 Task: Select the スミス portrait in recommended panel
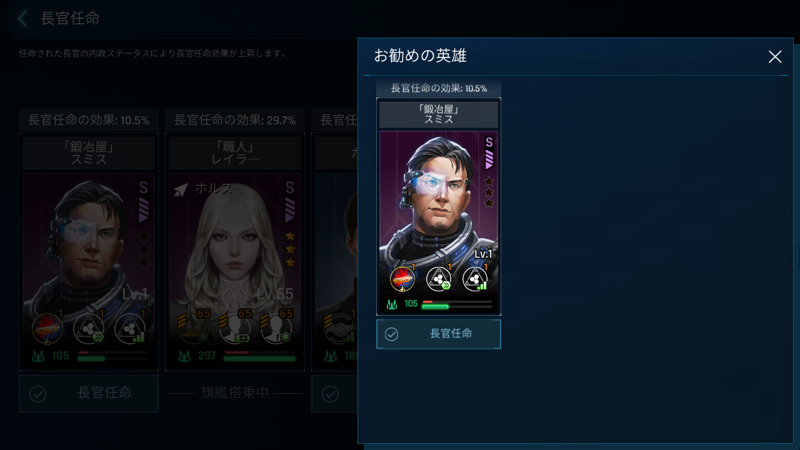click(x=439, y=206)
